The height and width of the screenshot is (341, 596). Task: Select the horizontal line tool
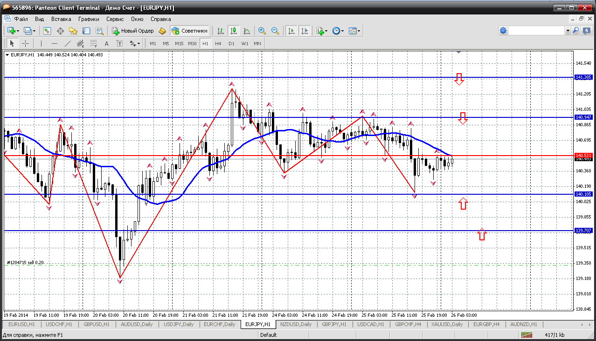click(x=55, y=43)
